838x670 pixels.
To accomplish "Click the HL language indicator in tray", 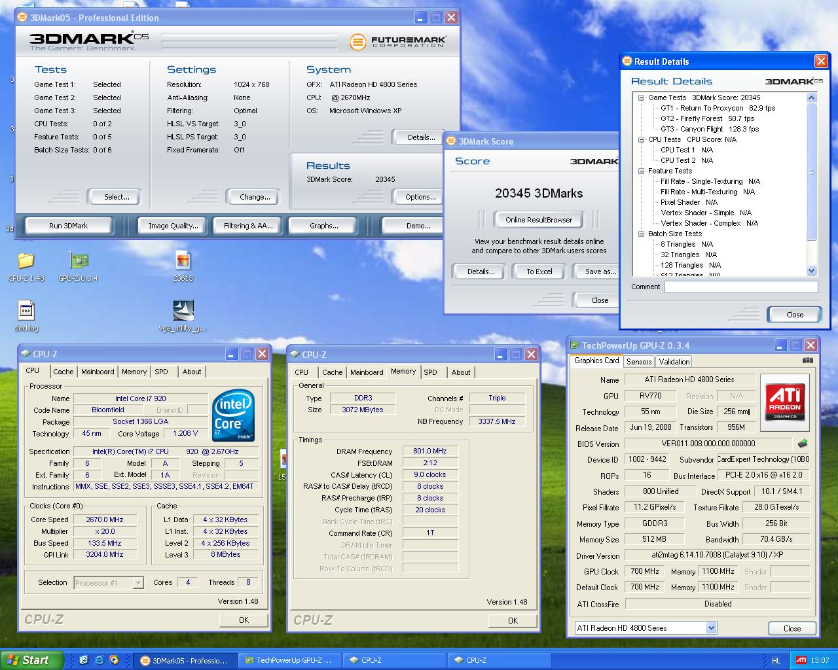I will click(776, 661).
